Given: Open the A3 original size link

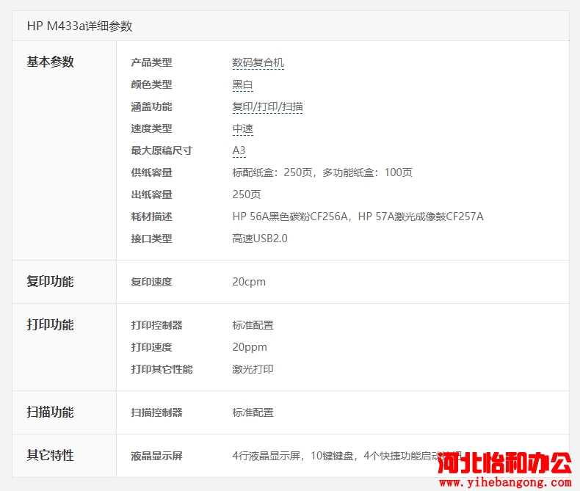Looking at the screenshot, I should tap(239, 150).
